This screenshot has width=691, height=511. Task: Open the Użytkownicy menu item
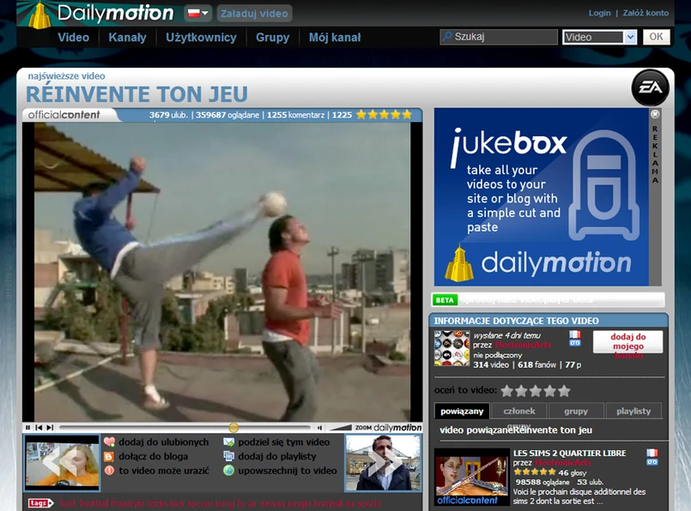[201, 38]
